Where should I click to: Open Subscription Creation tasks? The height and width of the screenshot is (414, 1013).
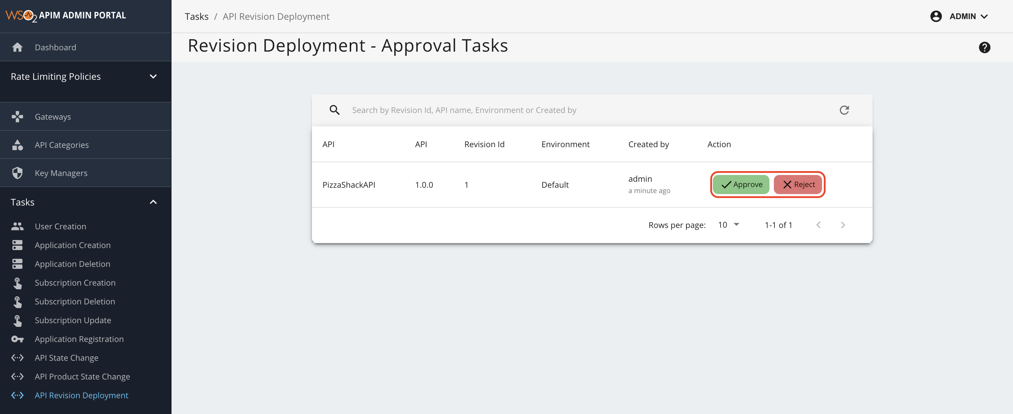pos(75,283)
